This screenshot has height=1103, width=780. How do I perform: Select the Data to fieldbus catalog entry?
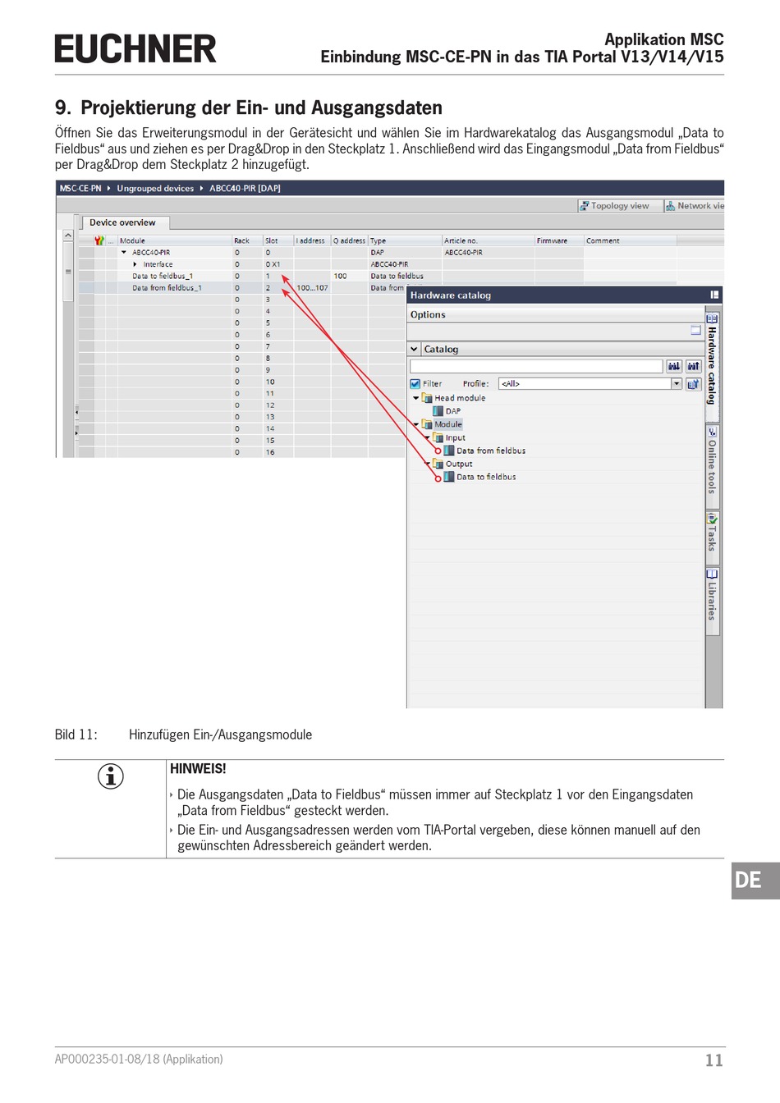coord(486,477)
